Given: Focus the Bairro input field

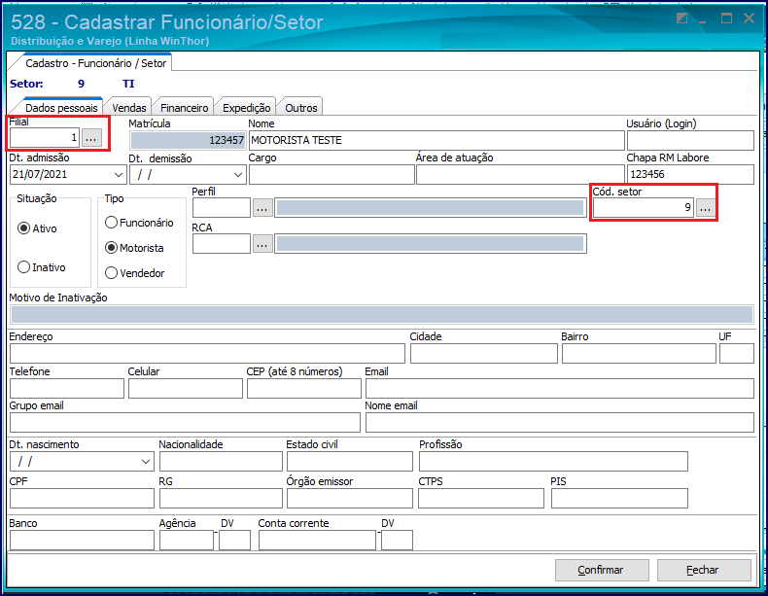Looking at the screenshot, I should [639, 354].
